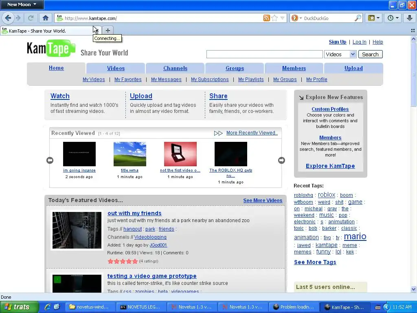Switch to the Channels navigation tab
The height and width of the screenshot is (313, 417).
(x=175, y=68)
